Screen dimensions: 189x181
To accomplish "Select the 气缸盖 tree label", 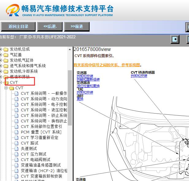I will (16, 55).
